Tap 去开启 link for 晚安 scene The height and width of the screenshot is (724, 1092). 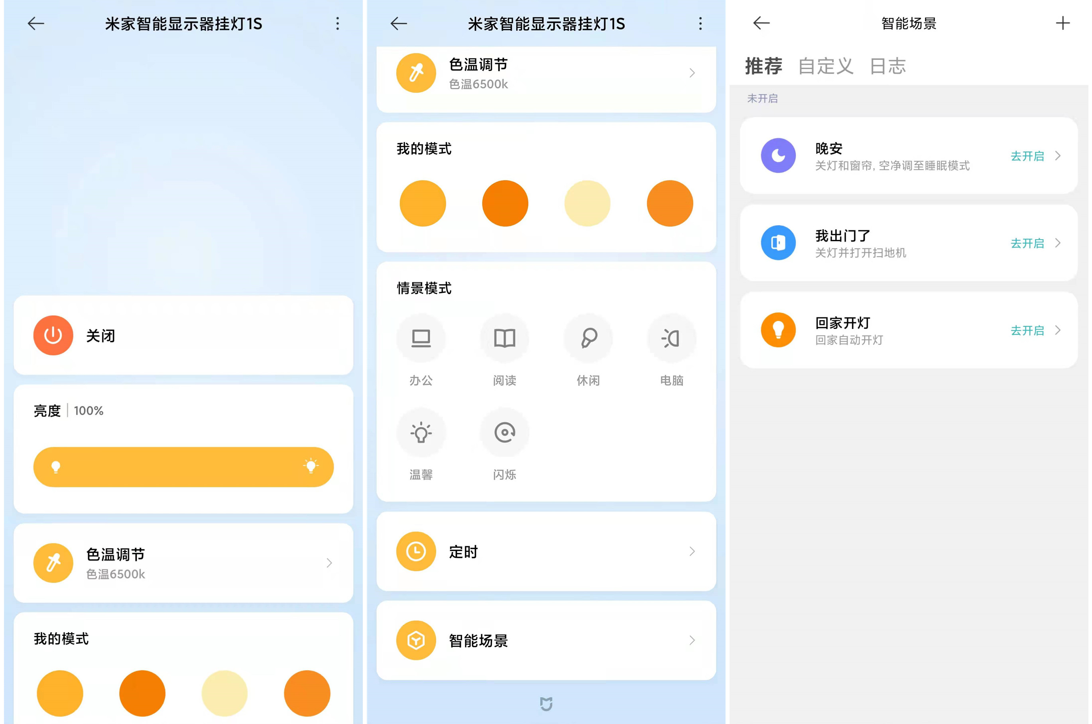1027,156
